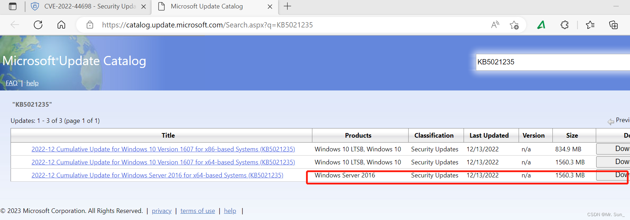Sort results by Products column
This screenshot has width=630, height=220.
pos(358,136)
